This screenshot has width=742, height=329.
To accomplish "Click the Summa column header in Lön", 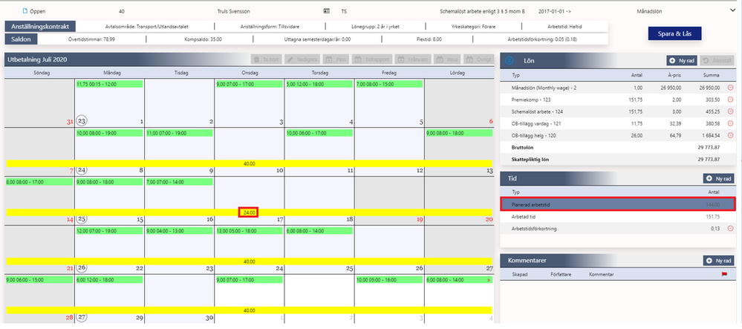I will click(712, 75).
